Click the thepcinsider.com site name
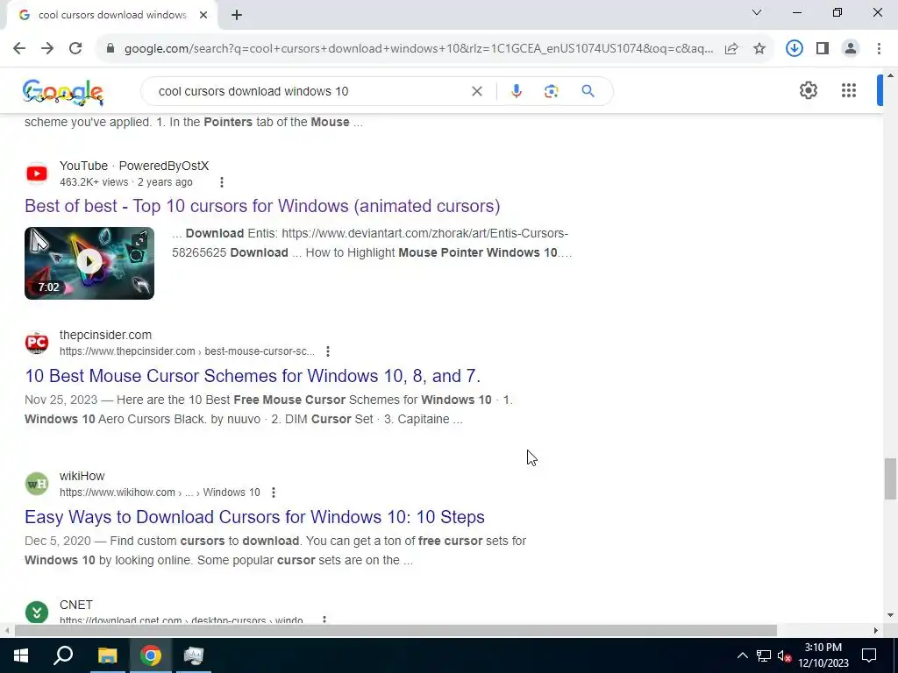 pos(105,335)
